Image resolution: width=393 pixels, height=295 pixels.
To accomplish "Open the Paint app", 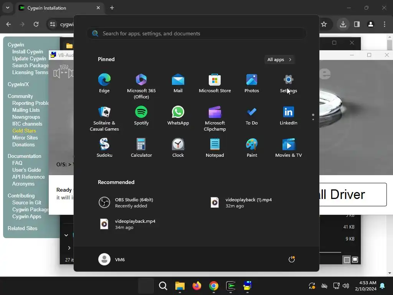I will [252, 148].
